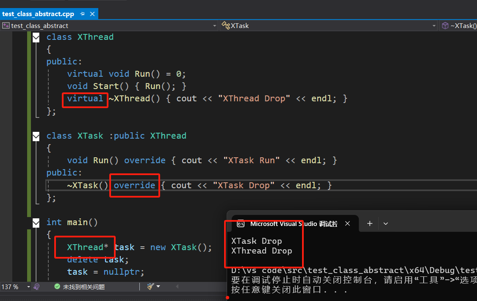This screenshot has height=301, width=477.
Task: Click the "未找到相关问题" status text
Action: (x=83, y=287)
